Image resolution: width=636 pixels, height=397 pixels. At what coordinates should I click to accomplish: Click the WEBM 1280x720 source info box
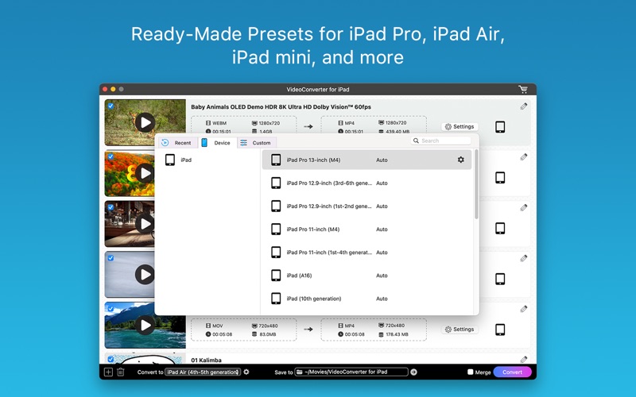244,125
